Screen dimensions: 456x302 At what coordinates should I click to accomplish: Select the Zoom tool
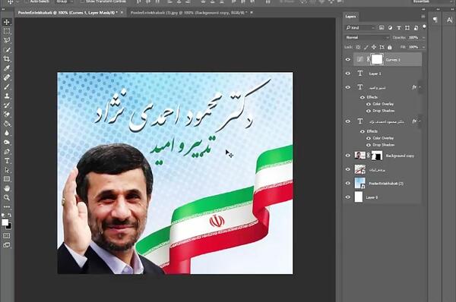point(7,198)
